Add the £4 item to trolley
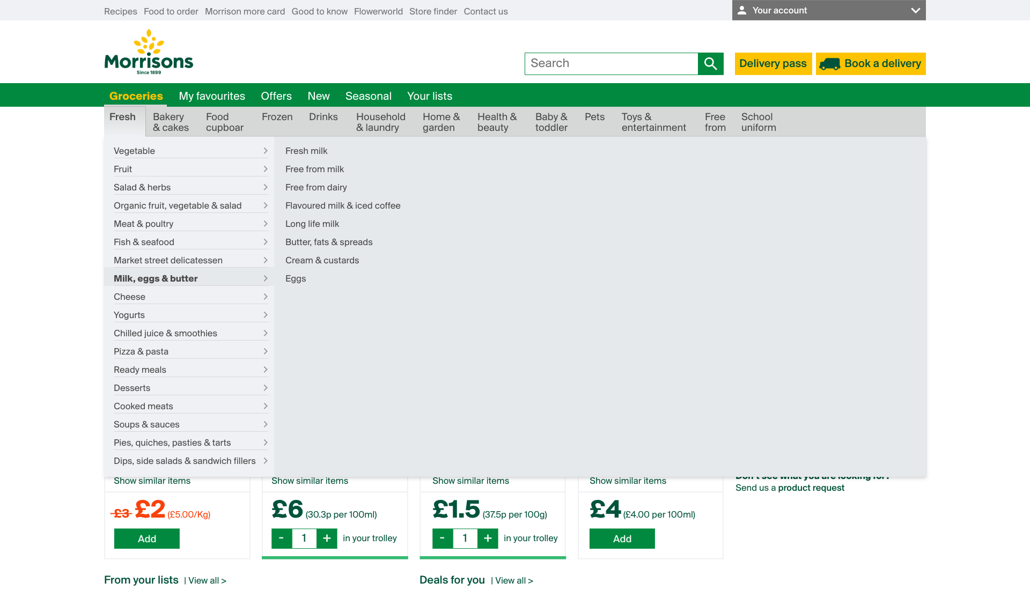 [x=622, y=539]
